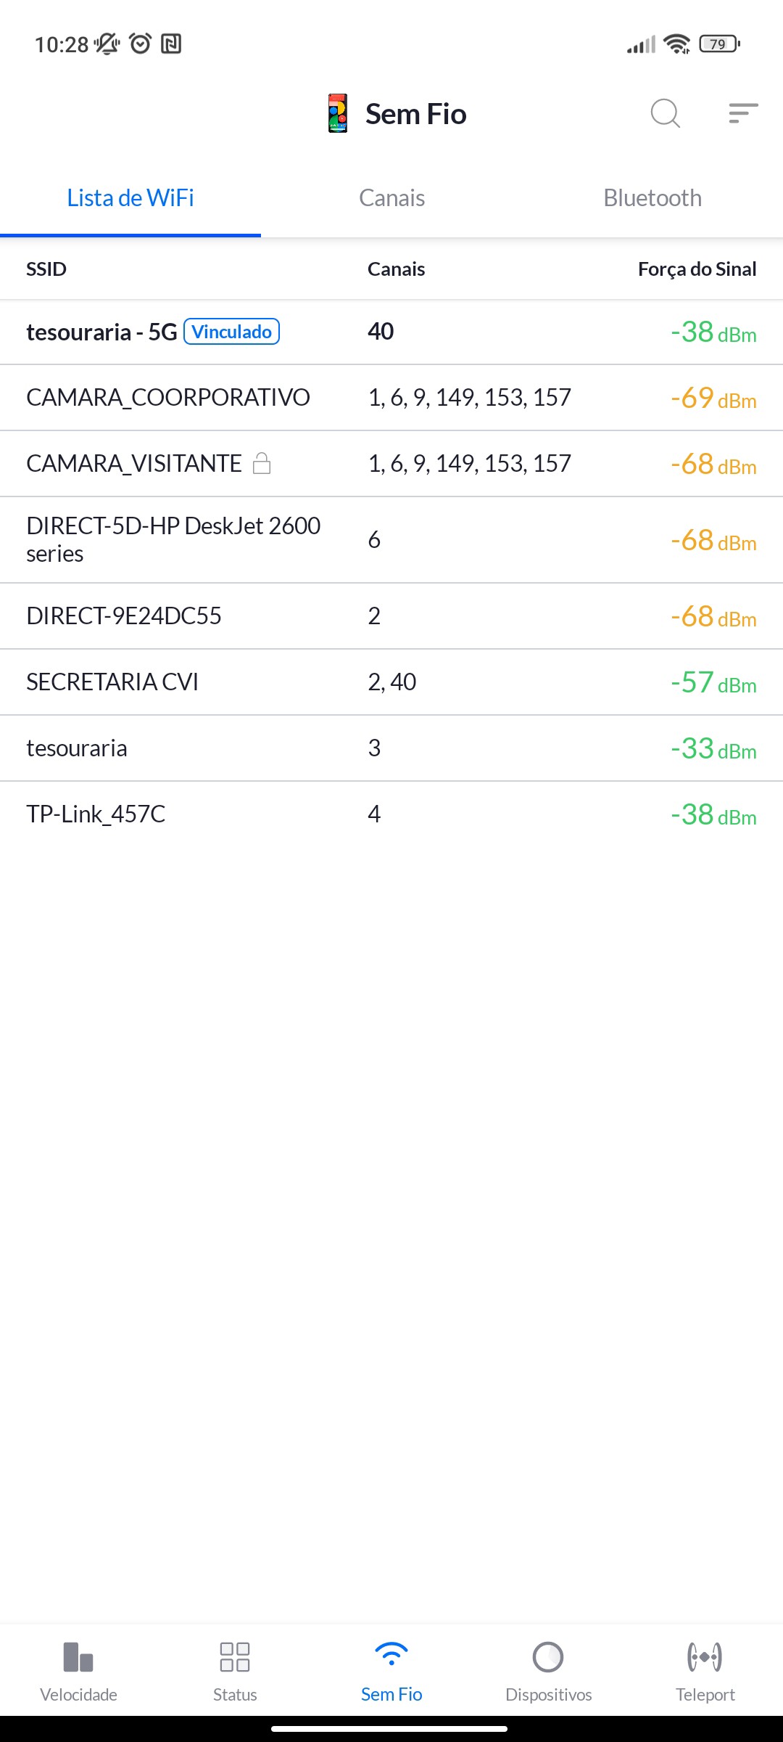
Task: Tap lock icon next to CAMARA_VISITANTE
Action: pyautogui.click(x=262, y=463)
